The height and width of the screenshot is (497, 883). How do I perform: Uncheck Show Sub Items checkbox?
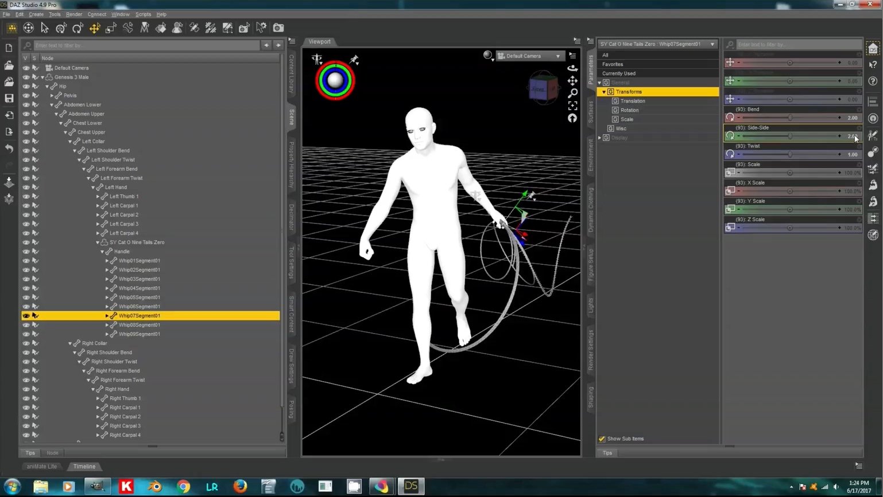(x=602, y=439)
